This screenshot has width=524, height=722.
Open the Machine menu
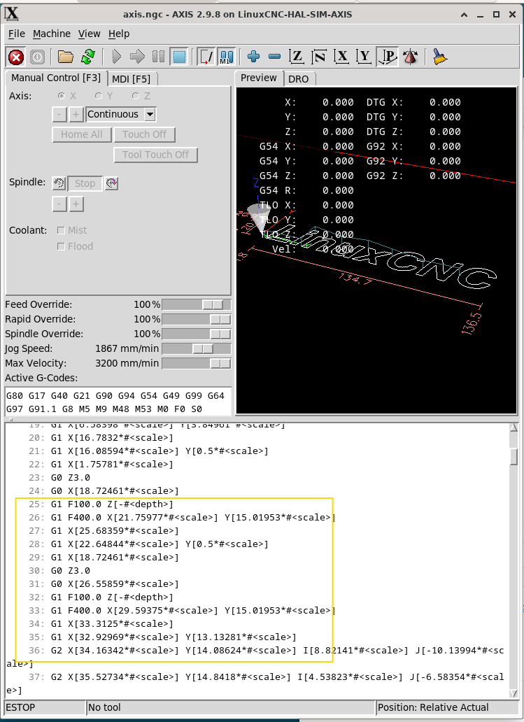click(x=52, y=34)
